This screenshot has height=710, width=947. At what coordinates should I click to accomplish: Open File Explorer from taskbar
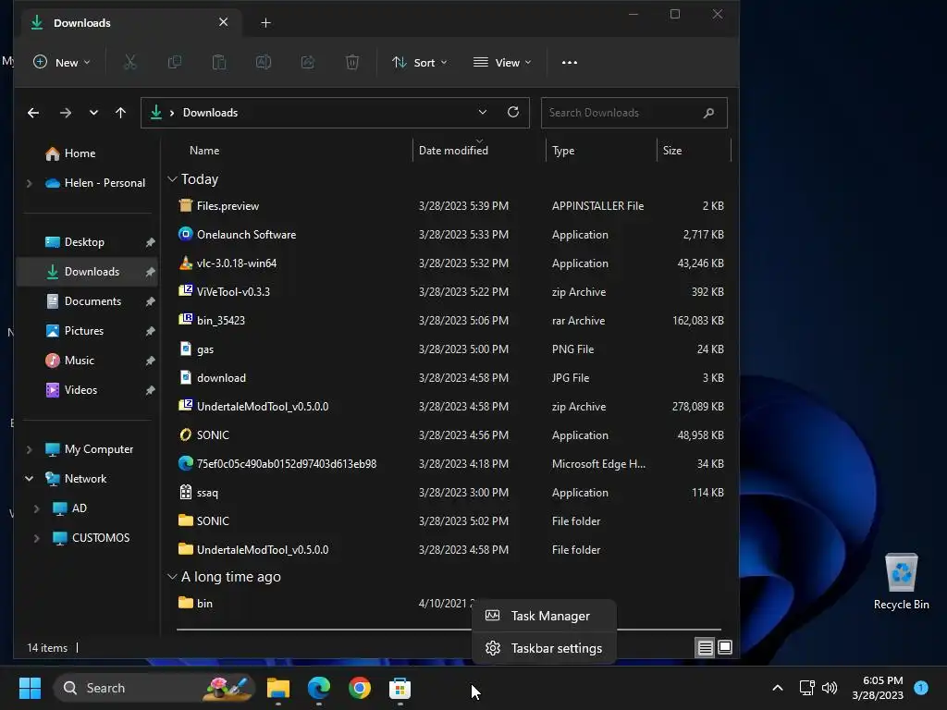coord(278,688)
